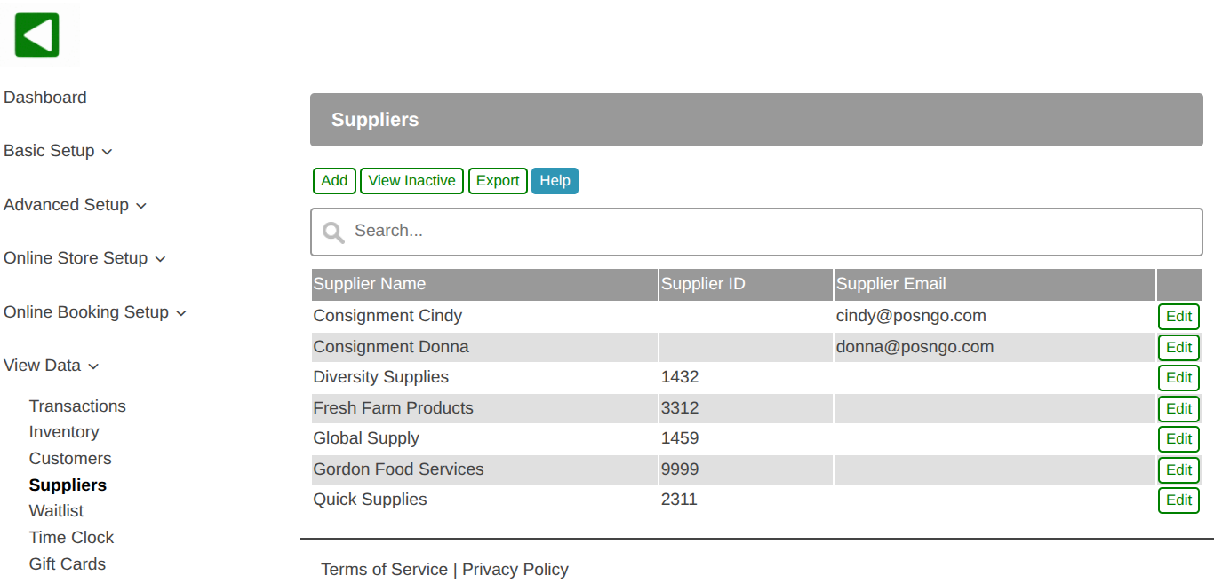Image resolution: width=1230 pixels, height=583 pixels.
Task: Expand the Online Booking Setup menu
Action: click(x=95, y=312)
